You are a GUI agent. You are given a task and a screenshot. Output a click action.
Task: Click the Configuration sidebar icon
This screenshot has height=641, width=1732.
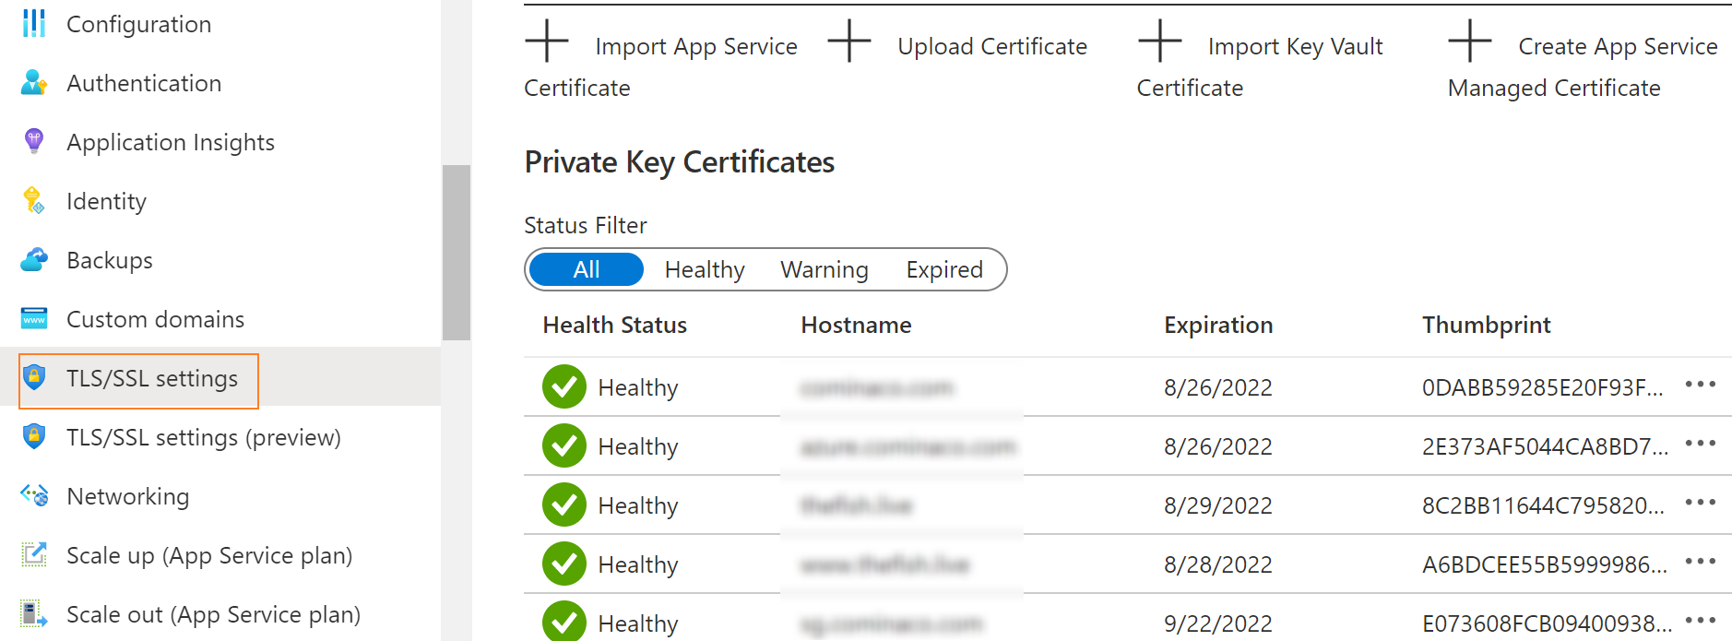pyautogui.click(x=34, y=24)
